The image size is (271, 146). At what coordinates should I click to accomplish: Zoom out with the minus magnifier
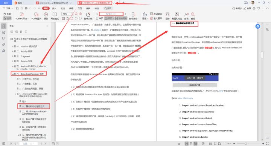[76, 14]
